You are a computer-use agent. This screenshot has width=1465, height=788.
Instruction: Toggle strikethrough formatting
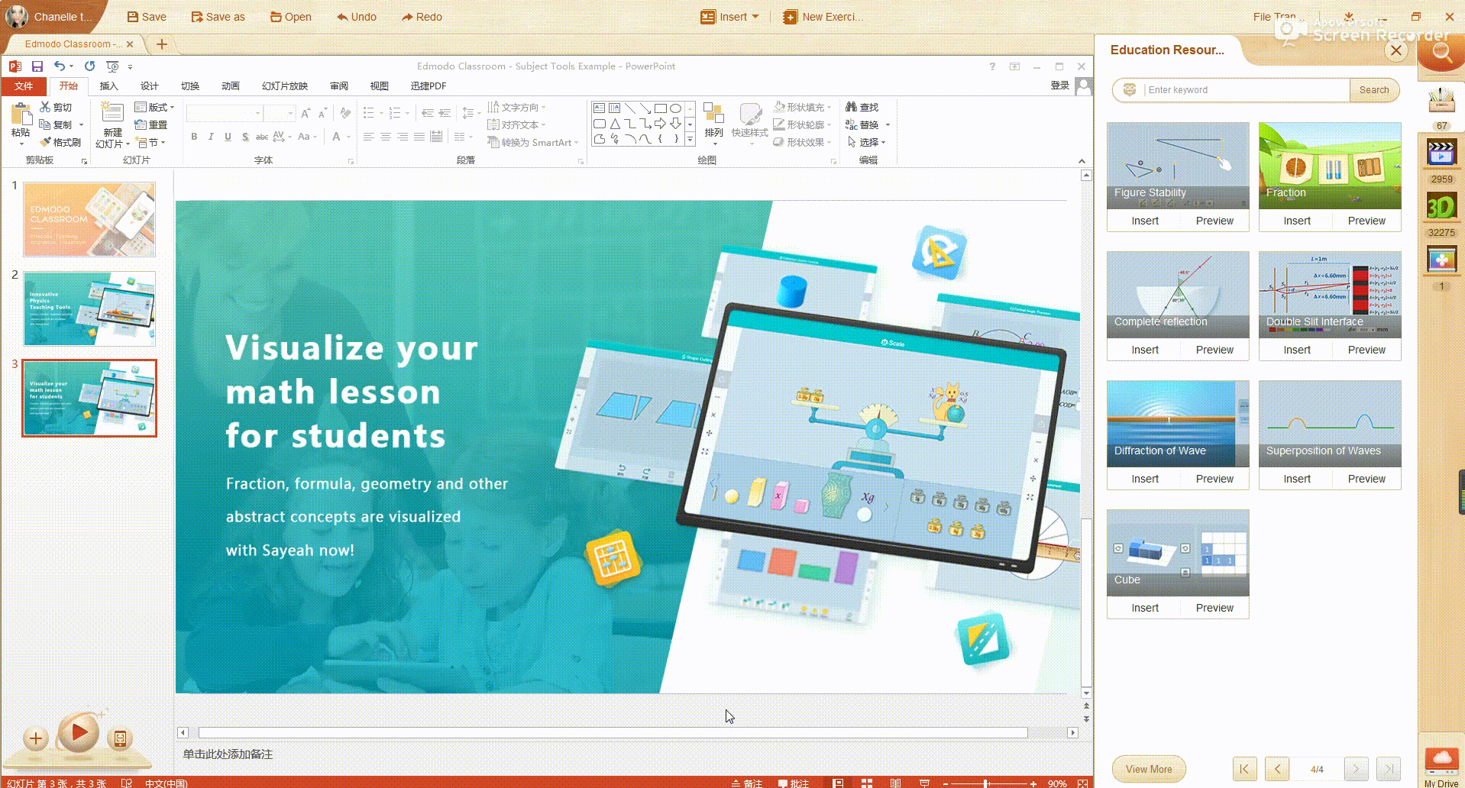pyautogui.click(x=261, y=137)
